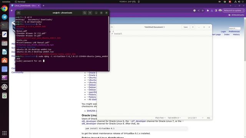Open the text editor hamburger menu
The height and width of the screenshot is (138, 246).
point(193,27)
